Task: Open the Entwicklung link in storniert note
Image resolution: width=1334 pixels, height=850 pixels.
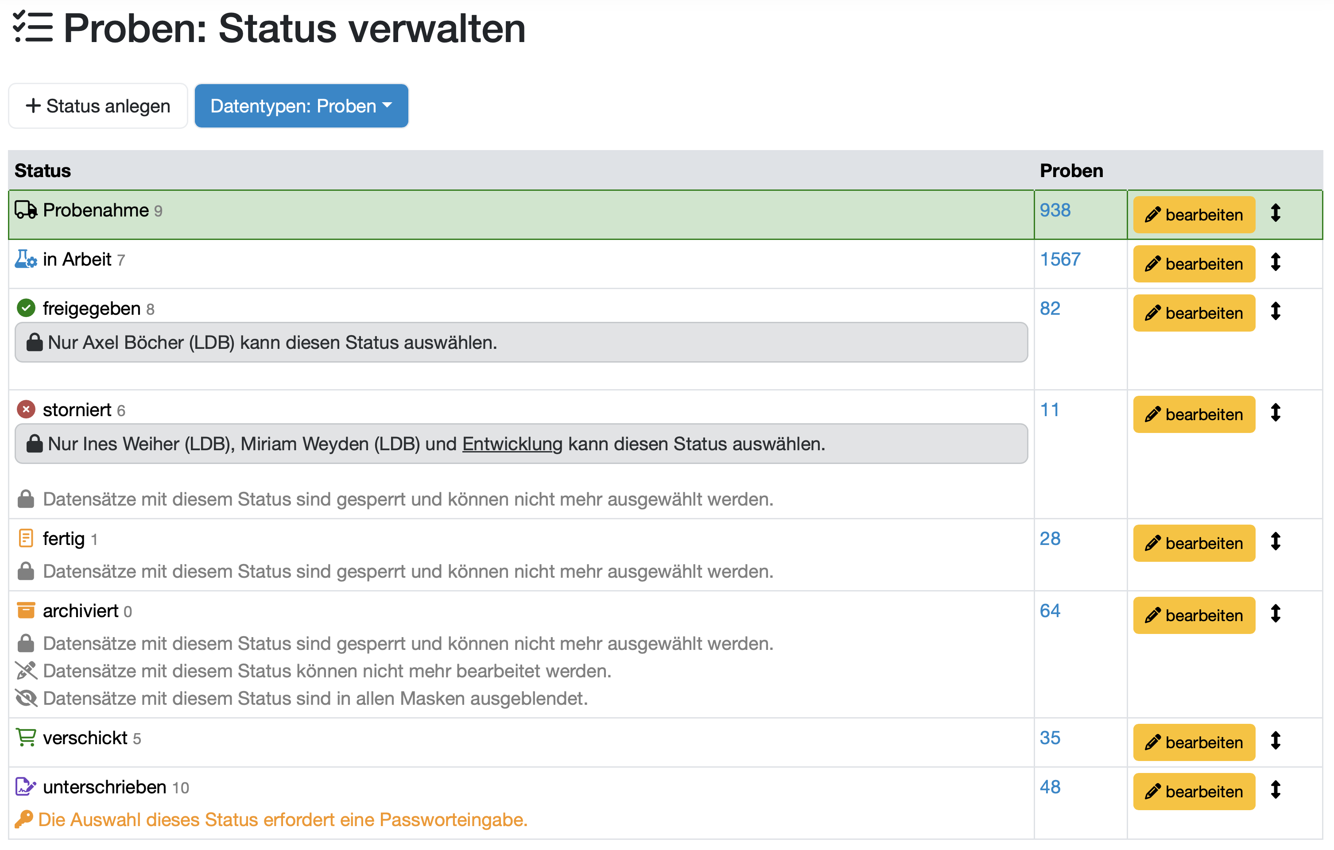Action: click(x=512, y=444)
